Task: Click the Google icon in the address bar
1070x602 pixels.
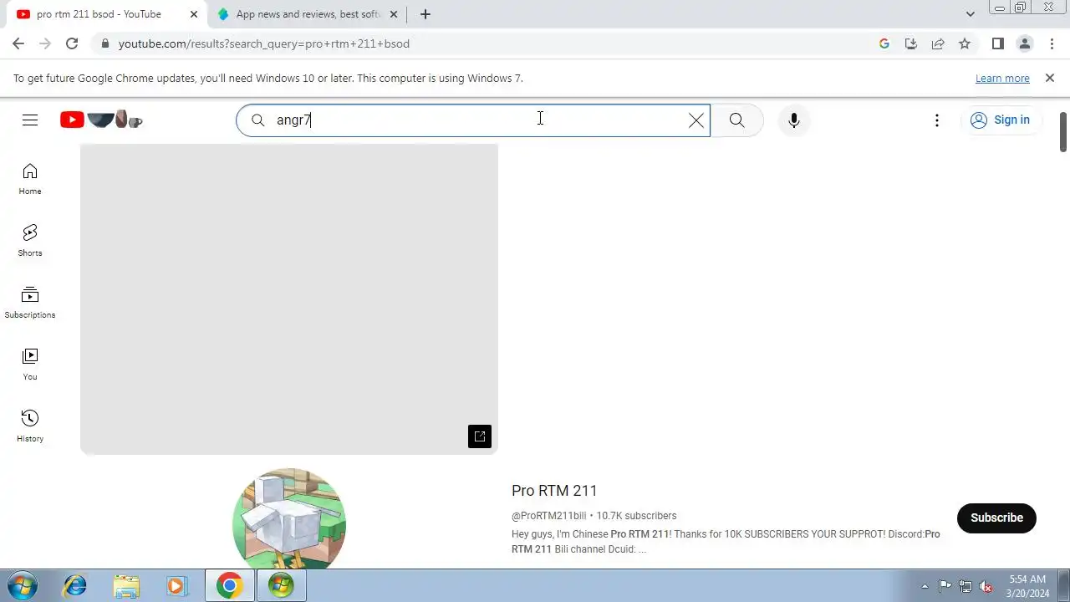Action: tap(884, 43)
